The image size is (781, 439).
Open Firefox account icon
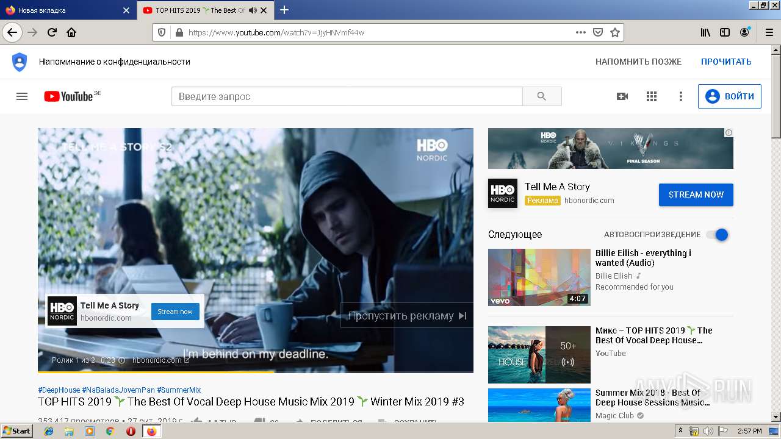[744, 32]
